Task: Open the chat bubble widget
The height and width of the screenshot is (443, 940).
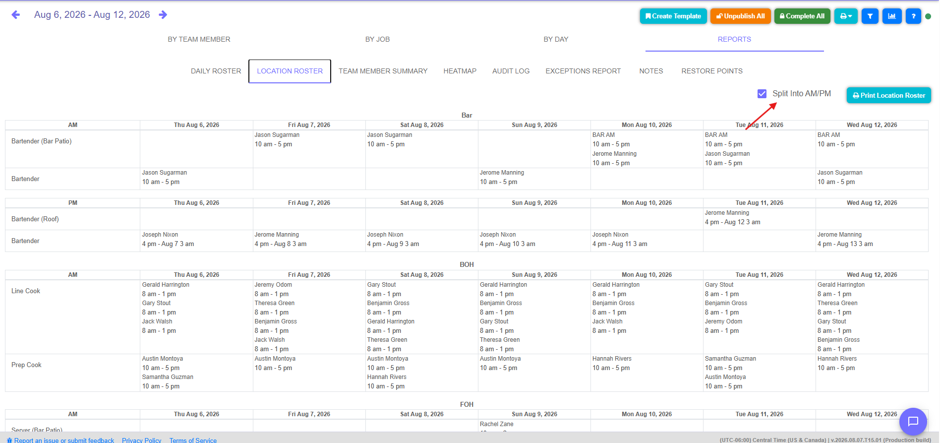Action: (x=913, y=422)
